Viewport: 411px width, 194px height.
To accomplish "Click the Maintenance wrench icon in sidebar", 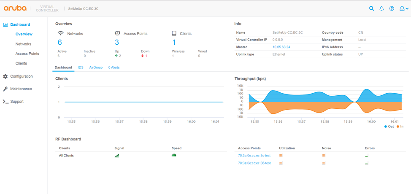I will tap(5, 89).
